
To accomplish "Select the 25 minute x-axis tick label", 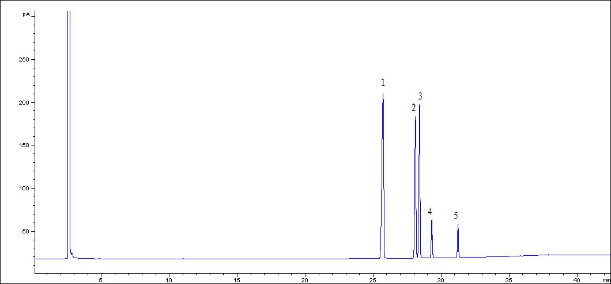I will point(372,281).
